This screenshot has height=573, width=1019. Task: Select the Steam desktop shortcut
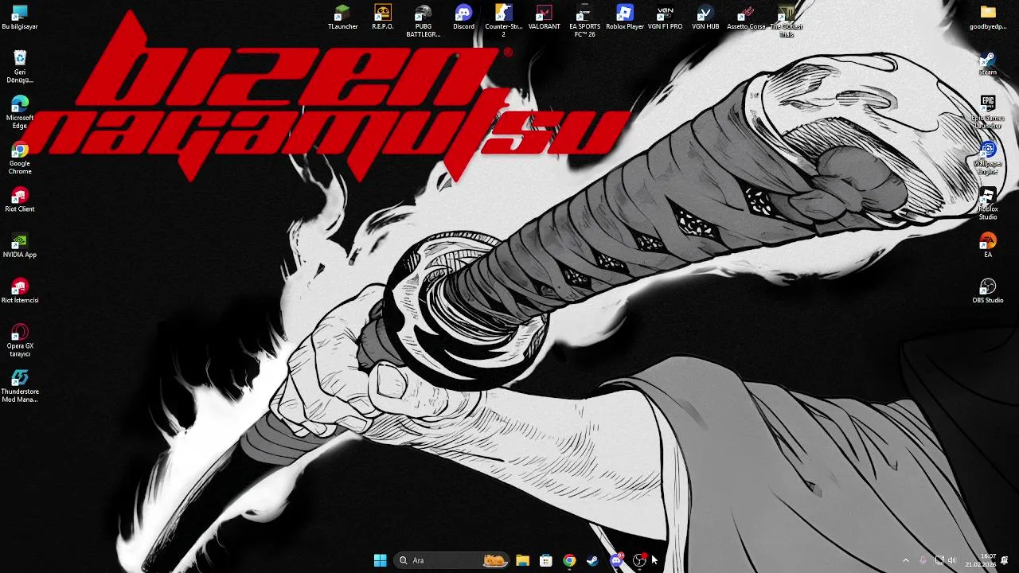988,64
